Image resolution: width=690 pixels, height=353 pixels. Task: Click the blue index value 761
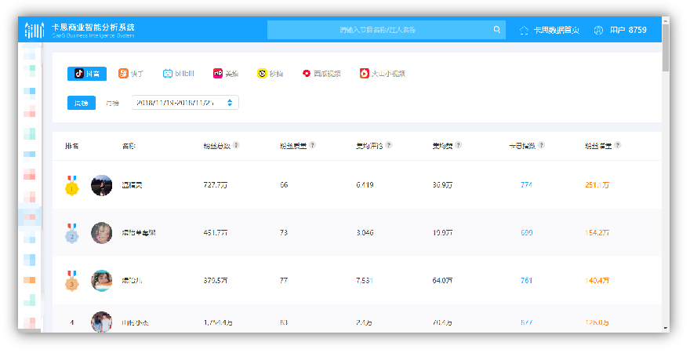coord(526,281)
